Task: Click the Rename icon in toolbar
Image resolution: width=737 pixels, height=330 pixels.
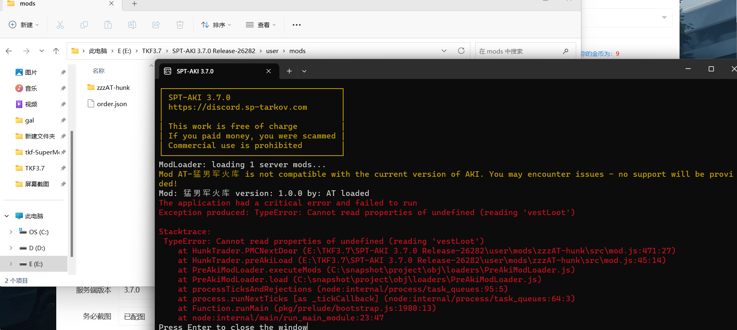Action: 132,25
